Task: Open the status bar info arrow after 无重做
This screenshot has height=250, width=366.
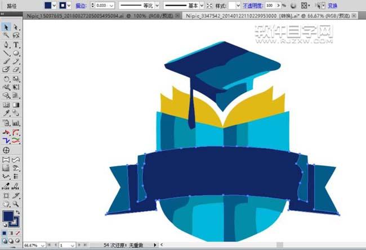Action: (155, 245)
